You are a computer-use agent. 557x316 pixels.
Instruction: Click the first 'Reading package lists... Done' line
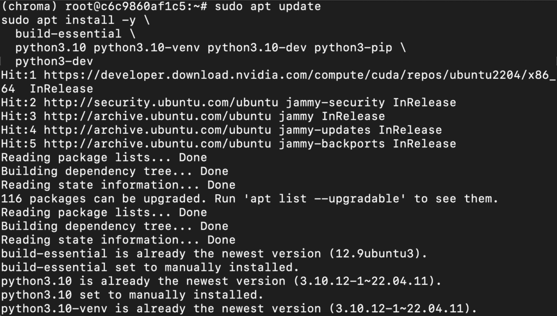(104, 158)
